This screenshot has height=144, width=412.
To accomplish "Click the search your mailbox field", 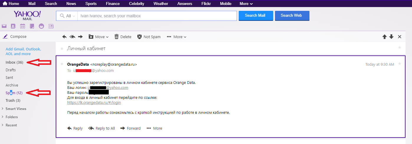I will pyautogui.click(x=157, y=16).
